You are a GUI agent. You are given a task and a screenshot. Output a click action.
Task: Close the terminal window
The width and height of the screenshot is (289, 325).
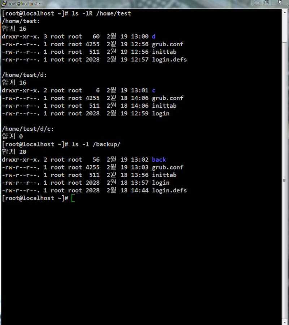[280, 3]
